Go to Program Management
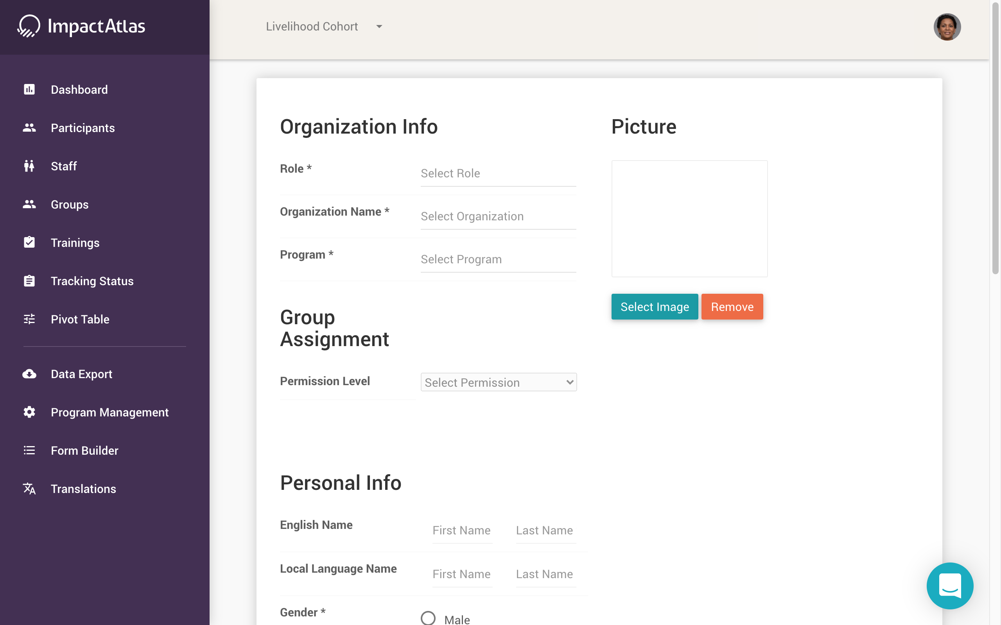 point(109,412)
